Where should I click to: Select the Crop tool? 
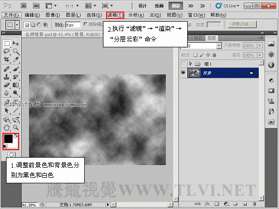coord(7,59)
